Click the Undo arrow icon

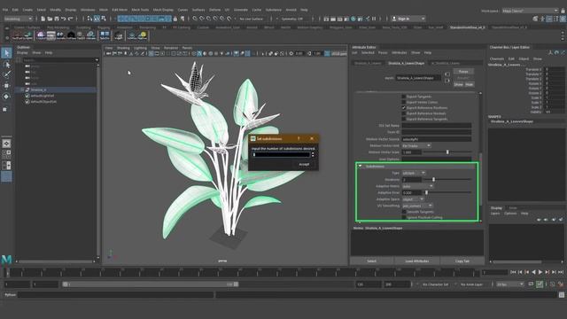[x=64, y=19]
